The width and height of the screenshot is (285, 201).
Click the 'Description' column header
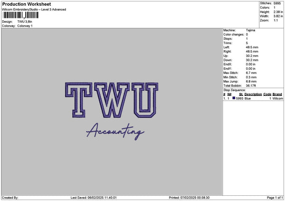[253, 94]
